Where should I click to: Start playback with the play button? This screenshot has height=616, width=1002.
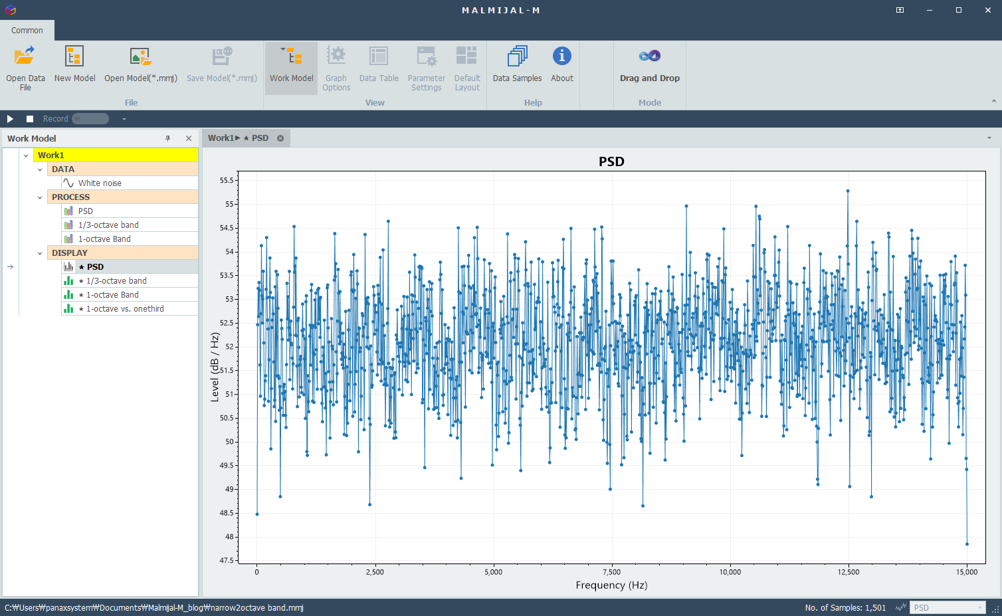(x=10, y=119)
